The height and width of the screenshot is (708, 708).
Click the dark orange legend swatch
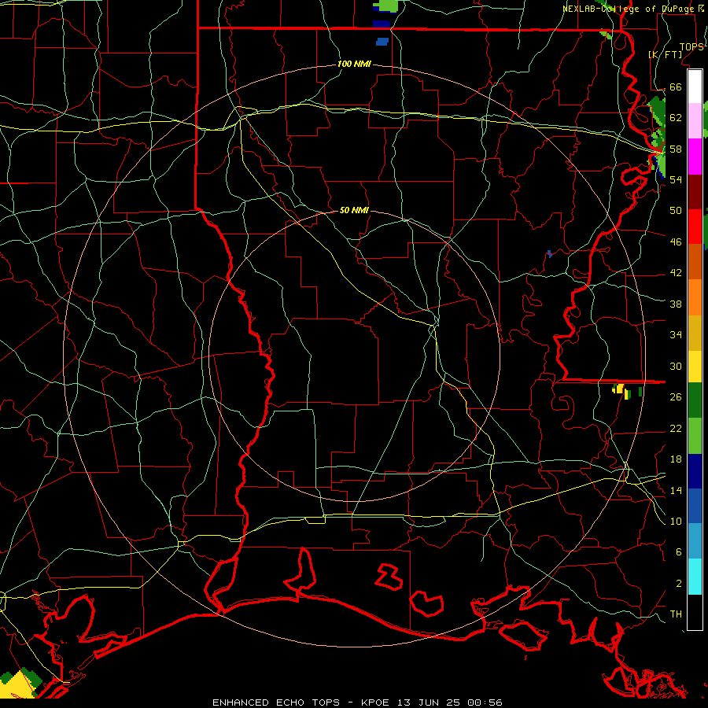tap(695, 262)
